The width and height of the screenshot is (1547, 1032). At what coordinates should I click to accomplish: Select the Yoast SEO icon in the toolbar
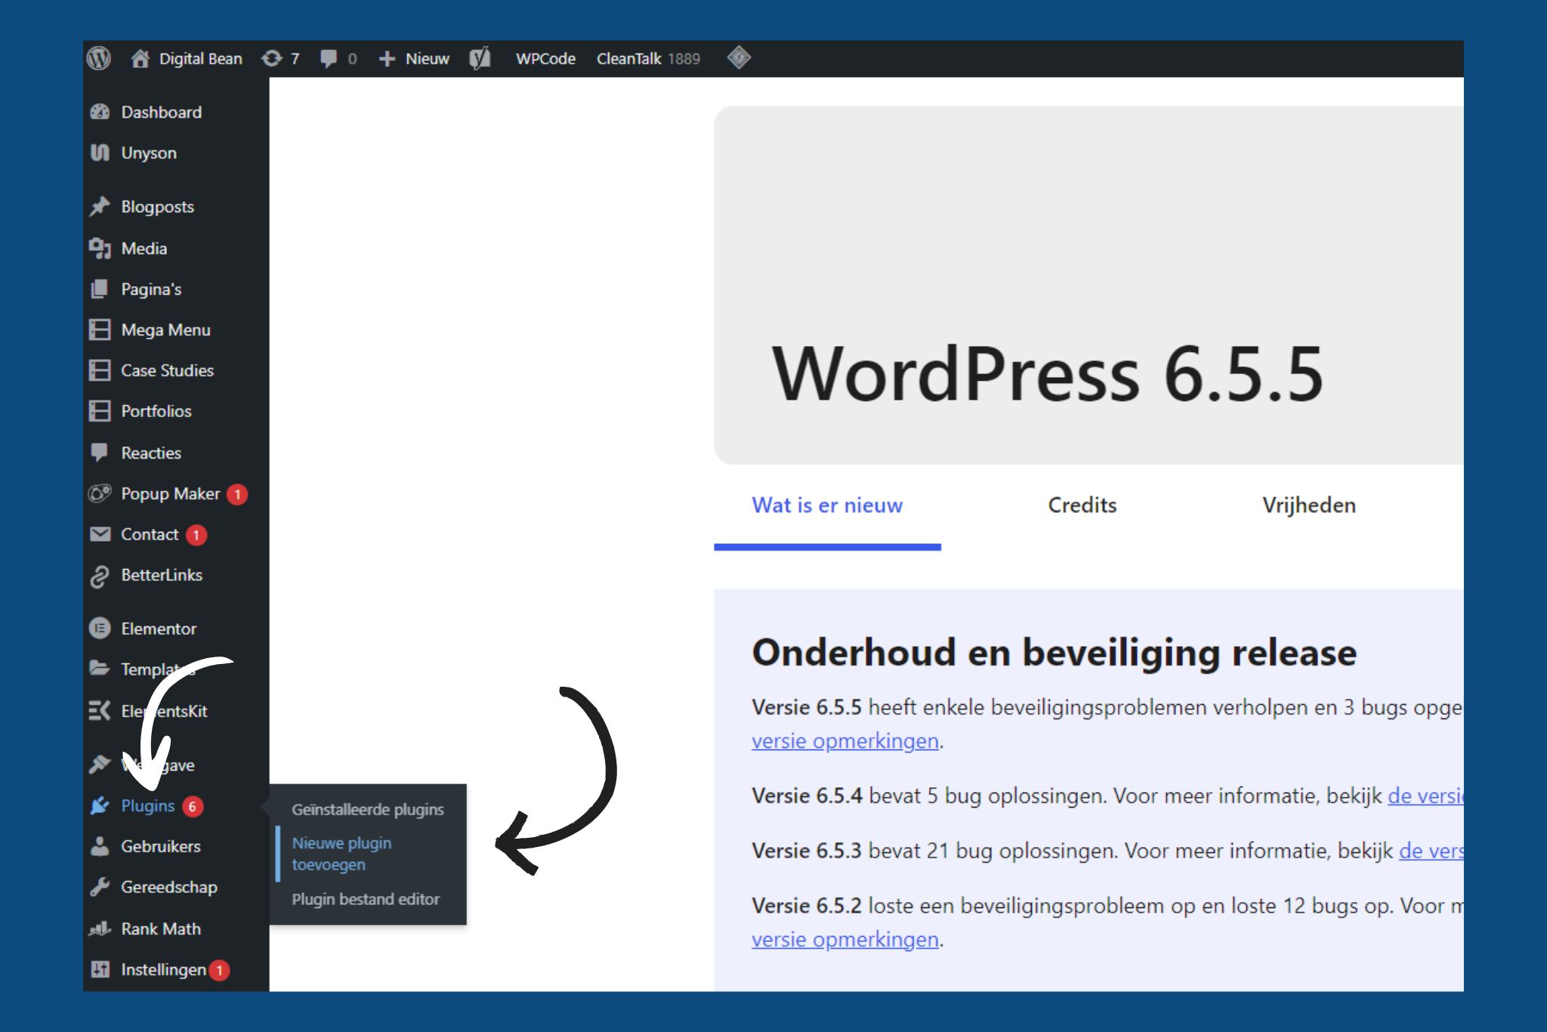click(480, 58)
